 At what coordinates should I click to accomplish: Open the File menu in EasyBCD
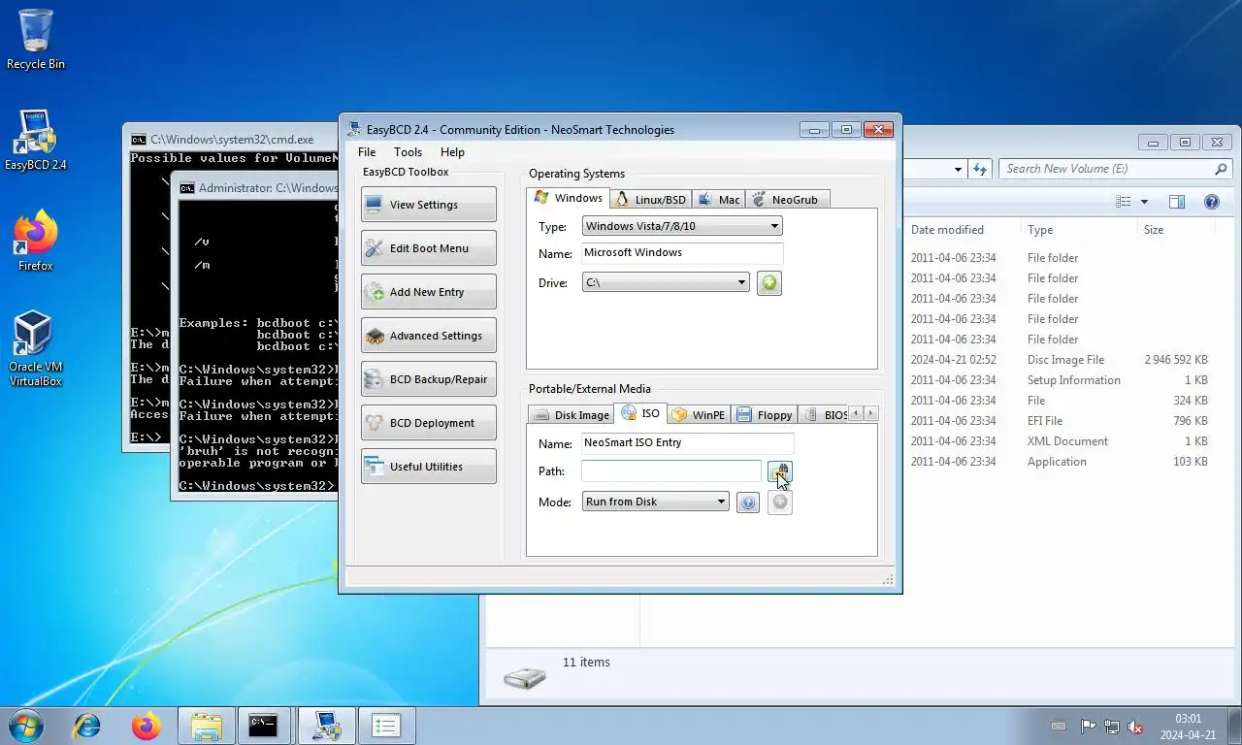click(x=367, y=152)
